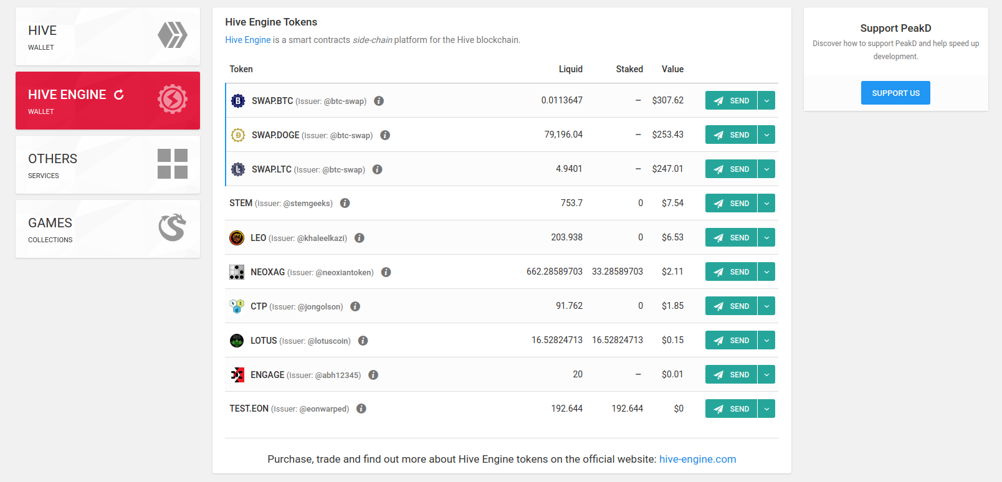Click the Hive logo icon in wallet card
The width and height of the screenshot is (1002, 482).
click(173, 35)
